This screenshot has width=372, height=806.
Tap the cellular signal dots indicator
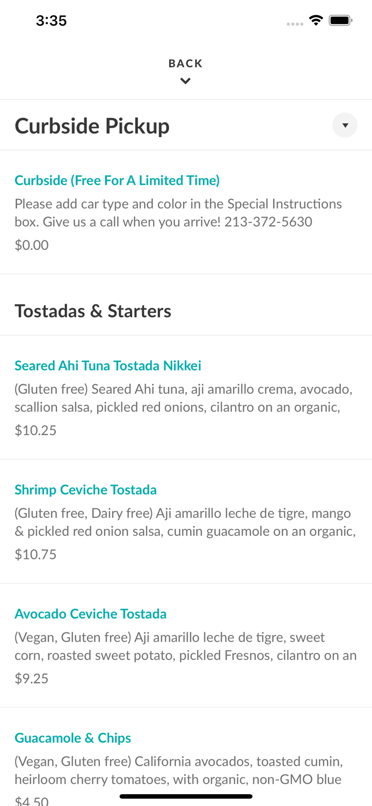point(295,23)
